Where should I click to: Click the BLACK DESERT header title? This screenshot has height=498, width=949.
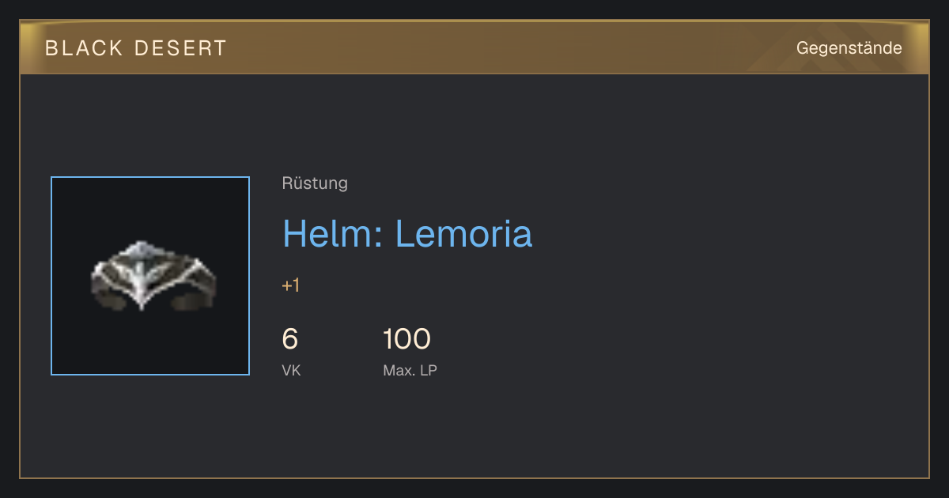136,48
